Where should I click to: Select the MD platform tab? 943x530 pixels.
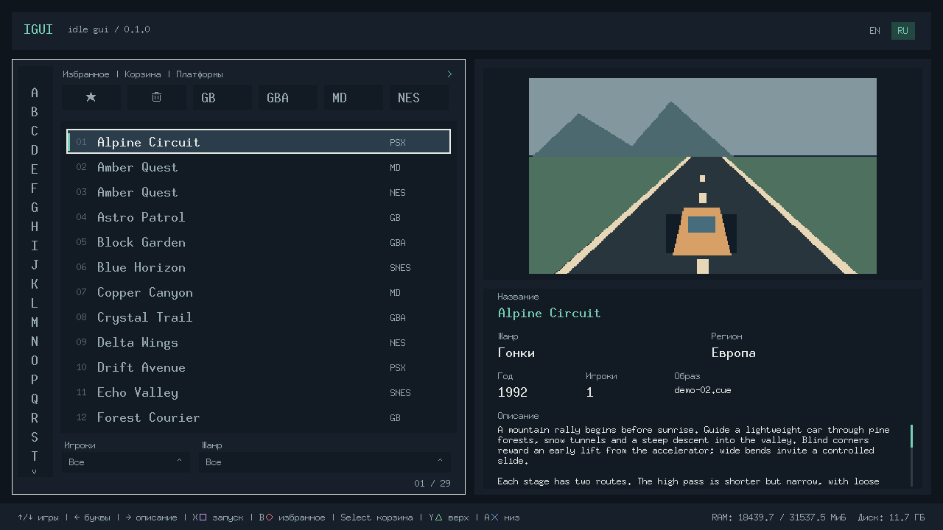point(354,97)
